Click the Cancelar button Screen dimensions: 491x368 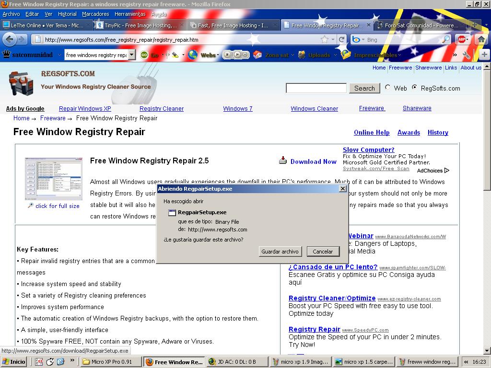pyautogui.click(x=323, y=251)
